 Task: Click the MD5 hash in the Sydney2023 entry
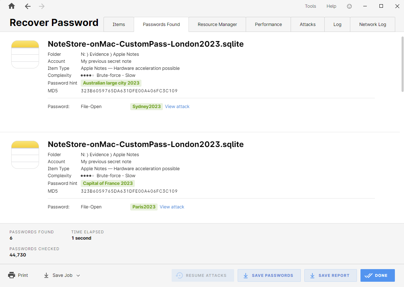[129, 91]
